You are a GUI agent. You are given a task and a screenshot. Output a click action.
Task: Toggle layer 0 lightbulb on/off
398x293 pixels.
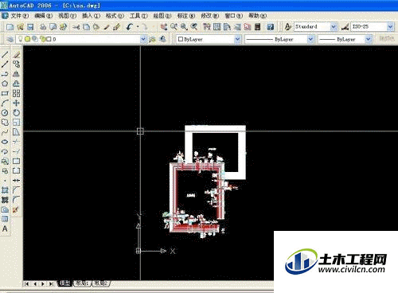pyautogui.click(x=21, y=39)
